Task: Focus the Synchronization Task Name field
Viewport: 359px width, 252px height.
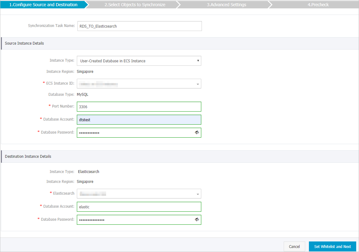Action: click(x=140, y=26)
